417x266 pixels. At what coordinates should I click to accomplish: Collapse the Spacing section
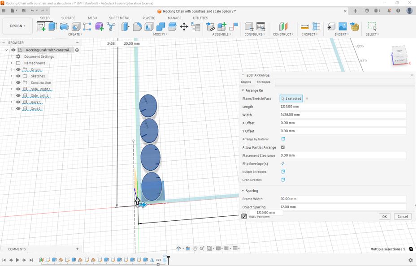coord(243,191)
